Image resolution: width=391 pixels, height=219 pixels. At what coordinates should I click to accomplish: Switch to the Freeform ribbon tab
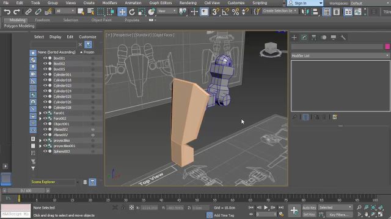coord(42,20)
